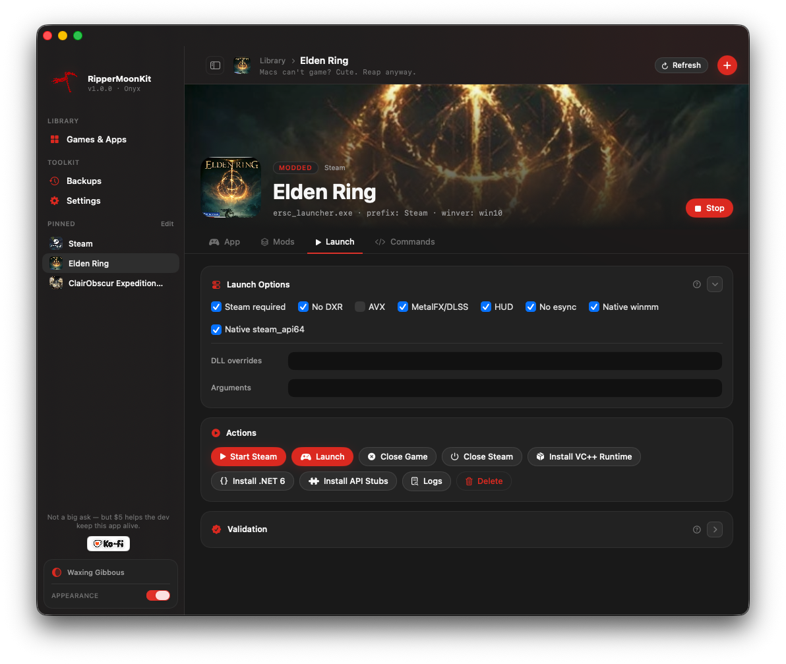The image size is (786, 664).
Task: Toggle the No esync checkbox
Action: 530,307
